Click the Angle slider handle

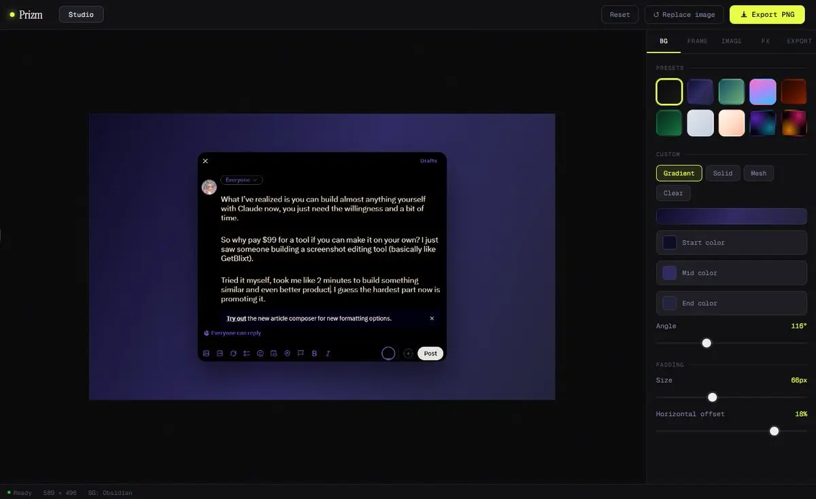click(707, 343)
